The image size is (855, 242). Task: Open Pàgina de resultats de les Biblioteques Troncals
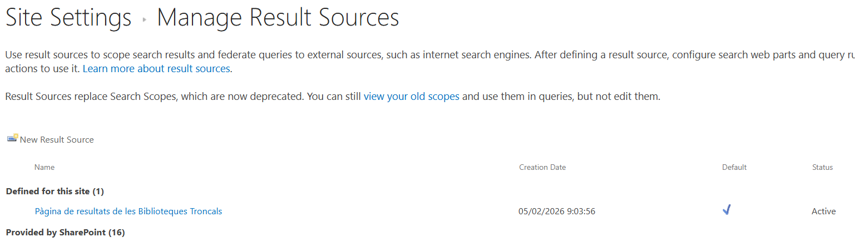pyautogui.click(x=129, y=211)
